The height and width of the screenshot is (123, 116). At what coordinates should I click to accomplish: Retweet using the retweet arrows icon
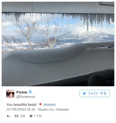[17, 116]
